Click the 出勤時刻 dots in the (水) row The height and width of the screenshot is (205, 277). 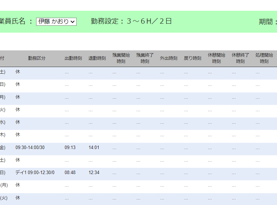(x=67, y=123)
